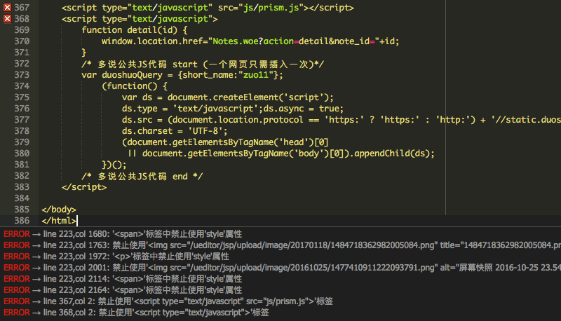Select line number 382 in the gutter
Image resolution: width=561 pixels, height=321 pixels.
[x=22, y=176]
